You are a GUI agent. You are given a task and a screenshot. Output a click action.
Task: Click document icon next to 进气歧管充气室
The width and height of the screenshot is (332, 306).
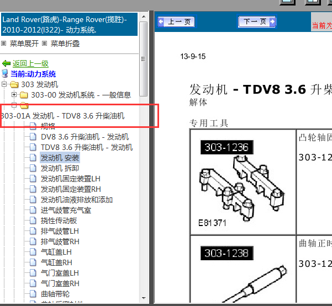click(33, 210)
